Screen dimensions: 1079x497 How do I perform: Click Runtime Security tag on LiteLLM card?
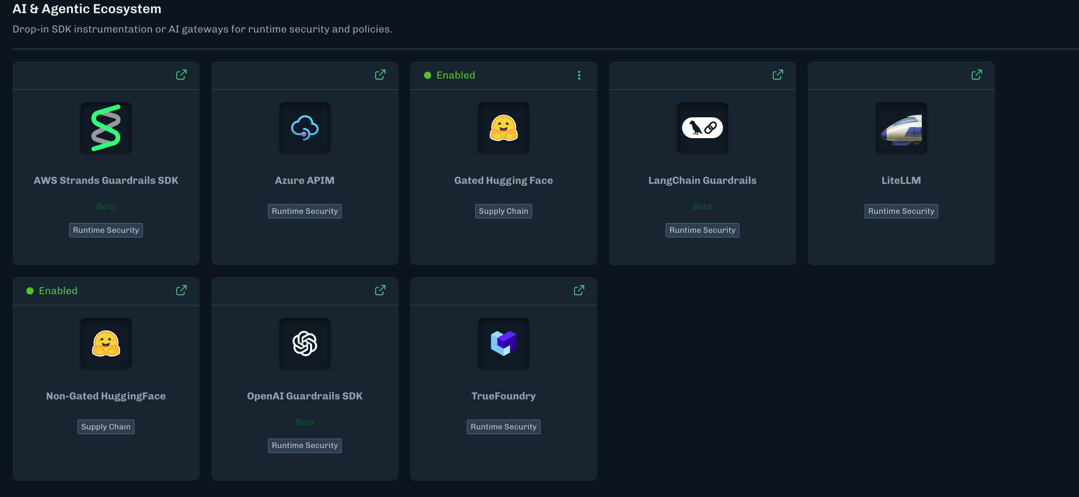(901, 212)
